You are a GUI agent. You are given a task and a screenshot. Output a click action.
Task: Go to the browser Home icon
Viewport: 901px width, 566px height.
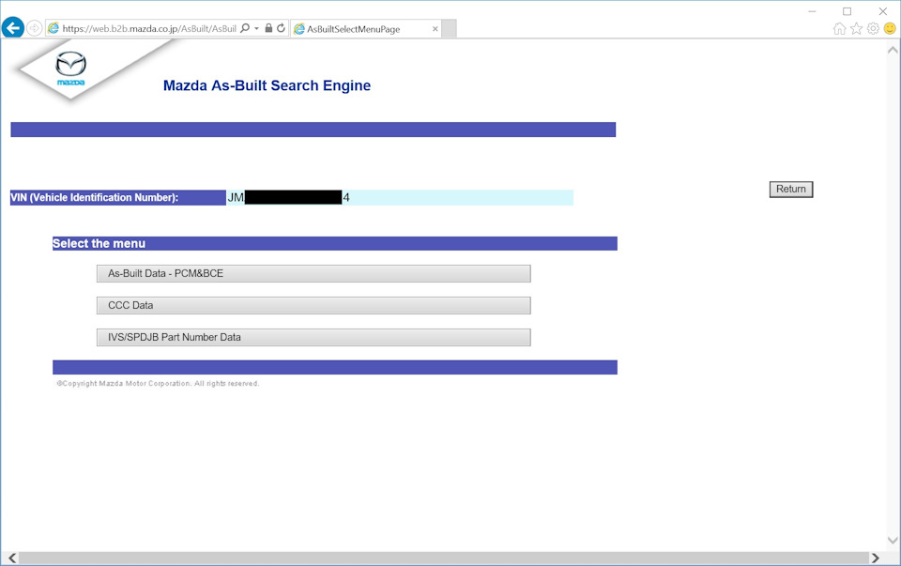[839, 29]
